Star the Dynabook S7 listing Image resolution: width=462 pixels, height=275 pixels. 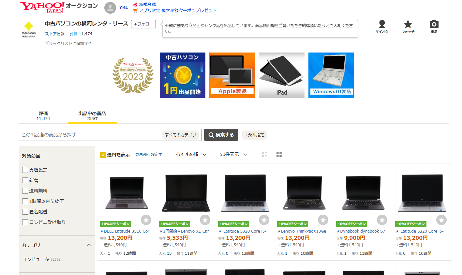point(382,220)
